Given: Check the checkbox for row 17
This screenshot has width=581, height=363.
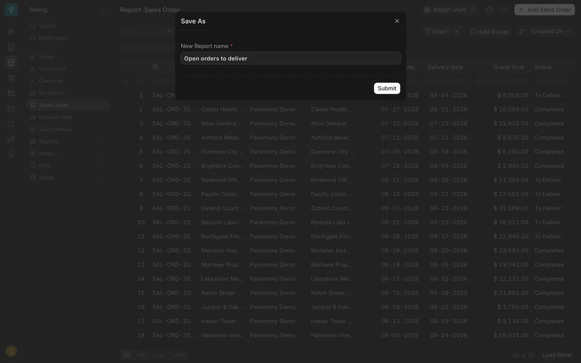Looking at the screenshot, I should (x=127, y=321).
